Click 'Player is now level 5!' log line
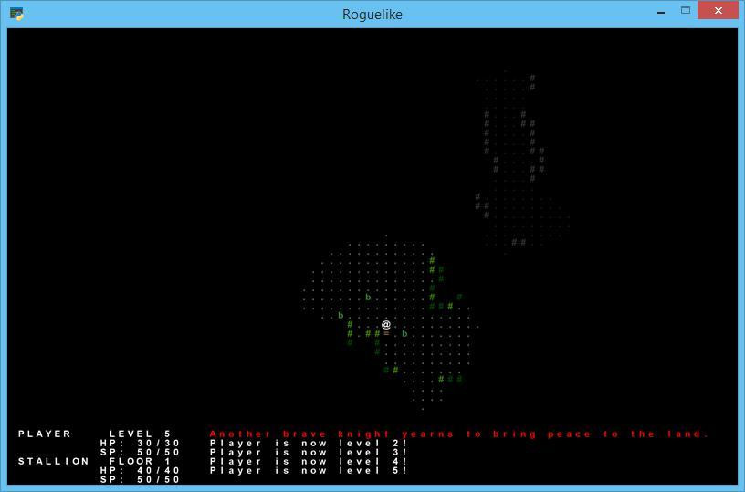Viewport: 745px width, 492px height. click(x=309, y=471)
